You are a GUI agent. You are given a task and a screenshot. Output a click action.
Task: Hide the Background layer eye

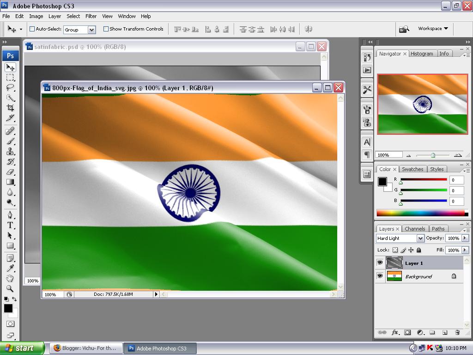click(380, 276)
